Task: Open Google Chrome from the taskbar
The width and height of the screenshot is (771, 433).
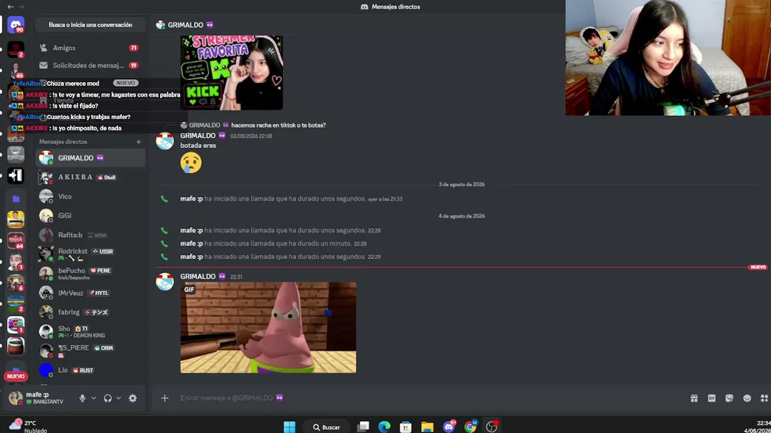Action: click(470, 427)
